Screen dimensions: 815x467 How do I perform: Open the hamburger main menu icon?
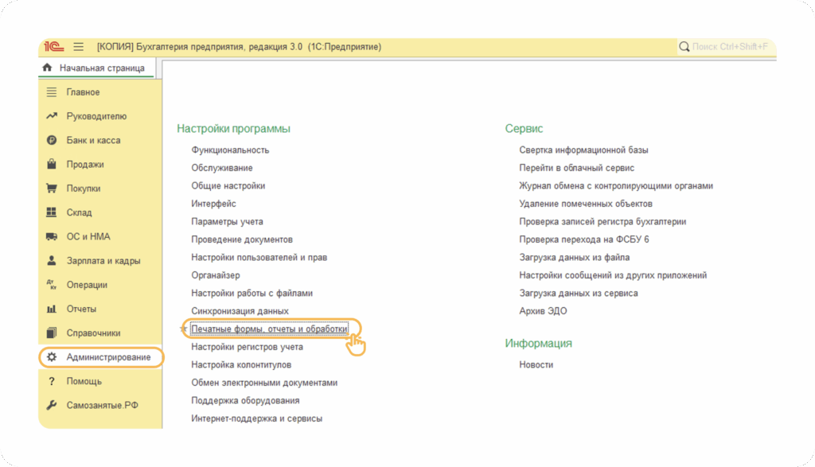[78, 47]
